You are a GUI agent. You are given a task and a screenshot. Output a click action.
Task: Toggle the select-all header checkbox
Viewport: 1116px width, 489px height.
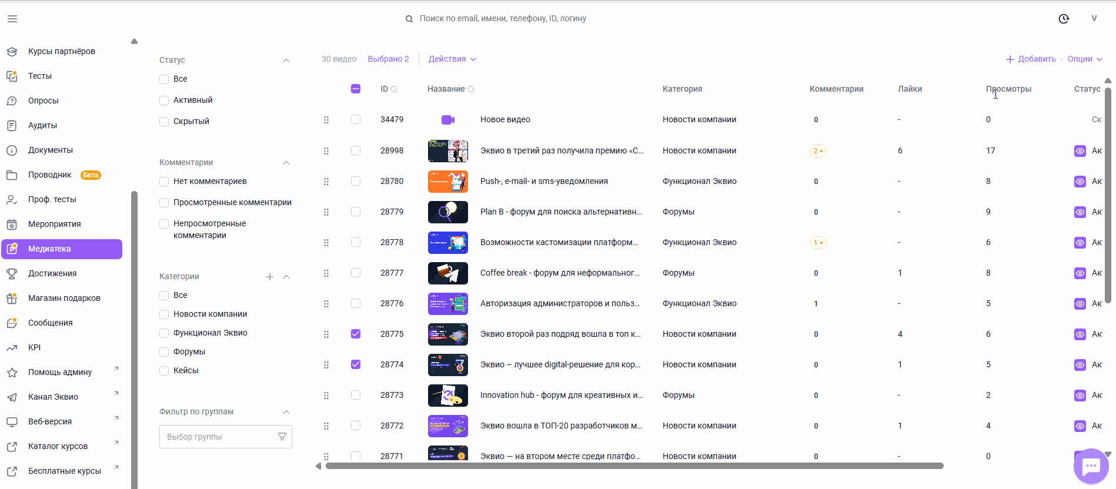pos(356,89)
